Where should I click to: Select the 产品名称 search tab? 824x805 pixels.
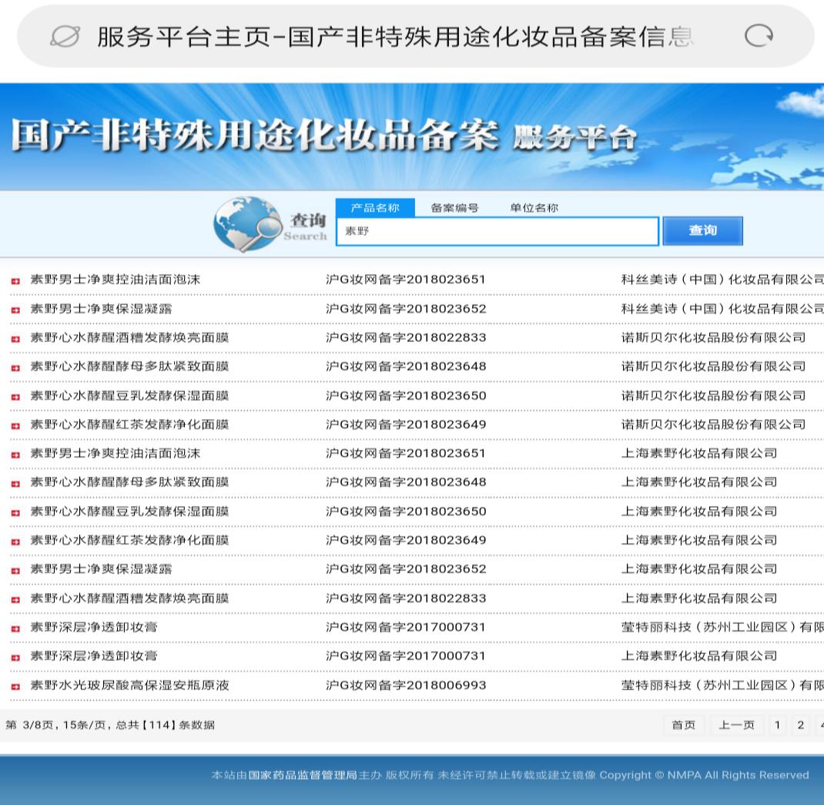[376, 207]
